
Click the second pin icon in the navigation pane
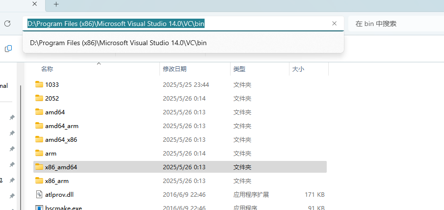pyautogui.click(x=12, y=133)
